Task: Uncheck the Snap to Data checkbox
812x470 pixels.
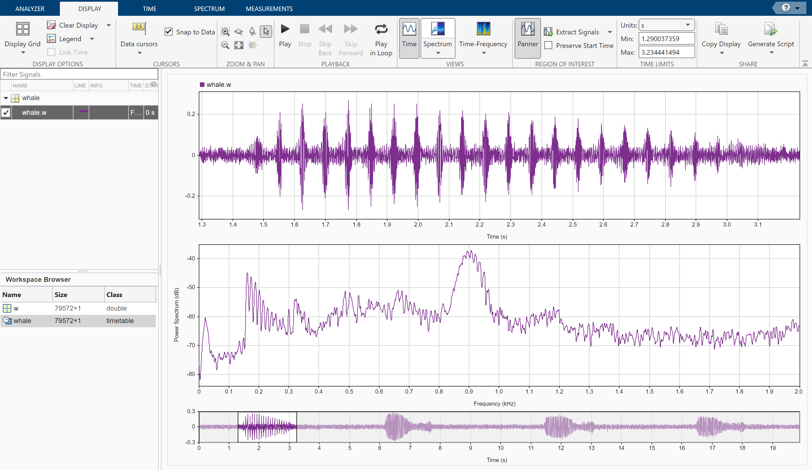Action: click(169, 32)
